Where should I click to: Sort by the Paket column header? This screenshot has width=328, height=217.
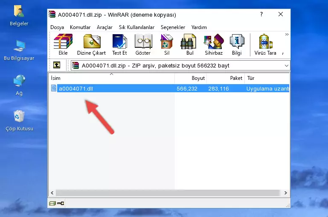coord(226,78)
